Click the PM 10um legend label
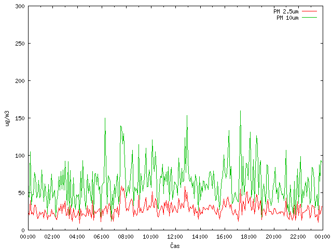332x249 pixels. click(x=287, y=18)
